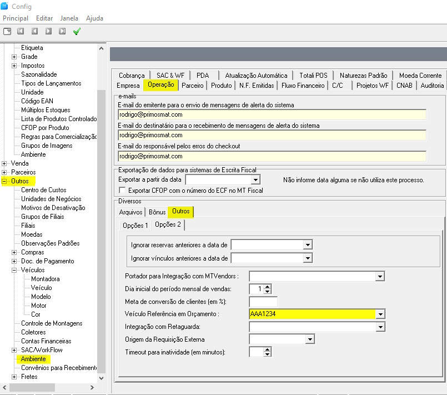The width and height of the screenshot is (447, 395).
Task: Click the tree panel vertical scrollbar
Action: (x=101, y=222)
